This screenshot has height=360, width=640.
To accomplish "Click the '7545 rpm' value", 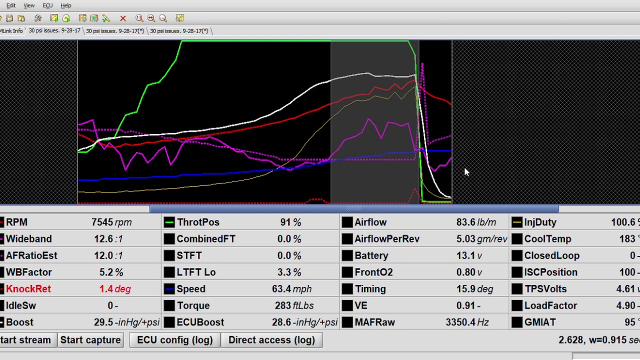I will (111, 222).
